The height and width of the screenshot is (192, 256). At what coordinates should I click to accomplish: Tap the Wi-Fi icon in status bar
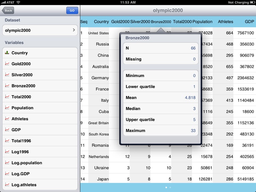(x=18, y=2)
